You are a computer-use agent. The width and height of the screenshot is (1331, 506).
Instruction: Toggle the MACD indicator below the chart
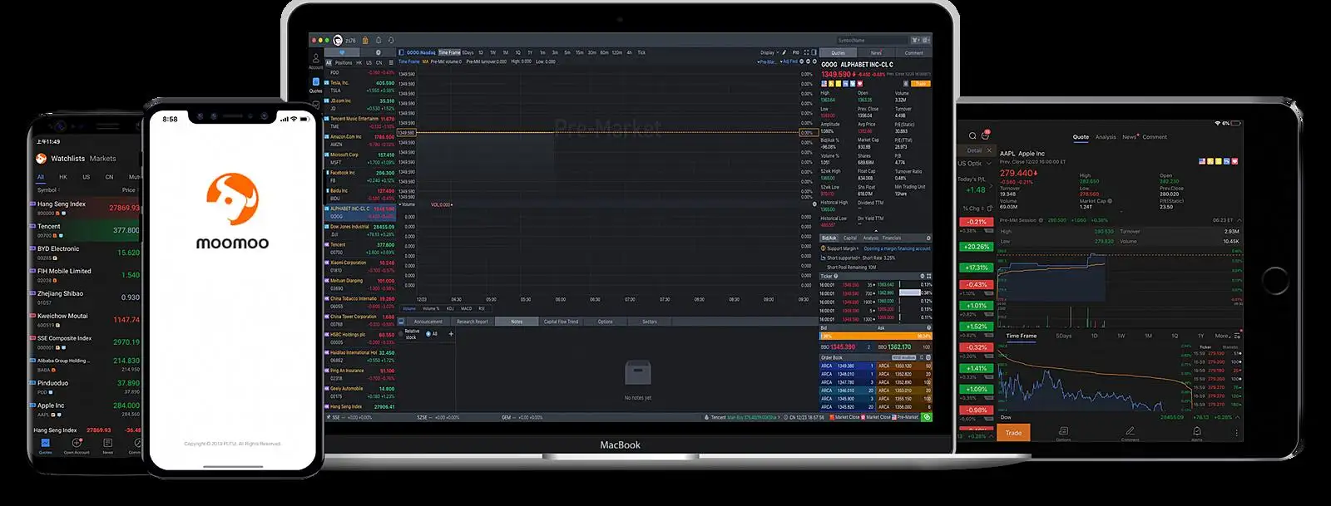466,308
